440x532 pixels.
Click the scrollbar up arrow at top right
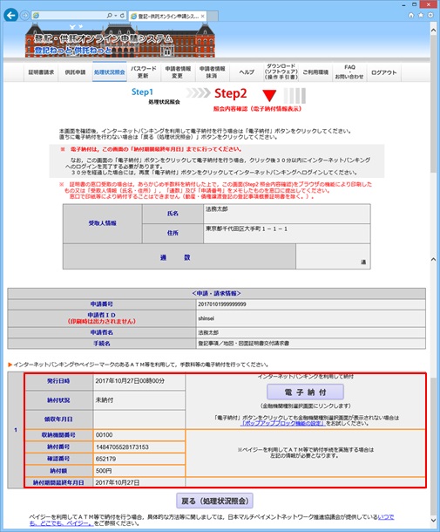pyautogui.click(x=433, y=31)
